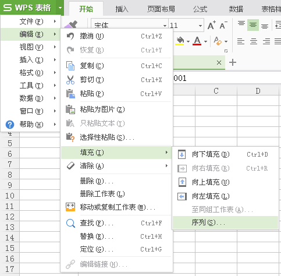Click the blue Help question mark icon
Screen dimensions: 281x276
coord(10,125)
